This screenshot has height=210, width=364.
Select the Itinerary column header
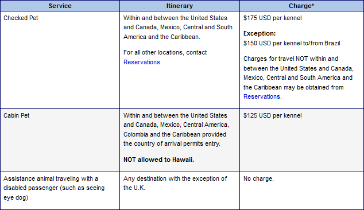click(x=180, y=6)
